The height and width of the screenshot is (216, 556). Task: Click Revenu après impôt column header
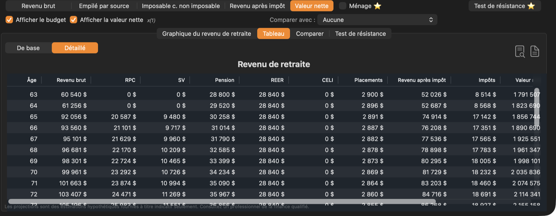[422, 80]
